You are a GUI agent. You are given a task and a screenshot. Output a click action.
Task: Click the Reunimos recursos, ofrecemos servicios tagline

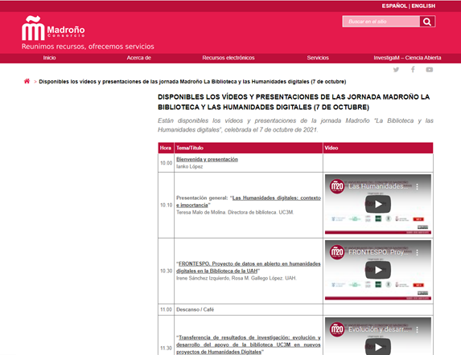(x=88, y=47)
